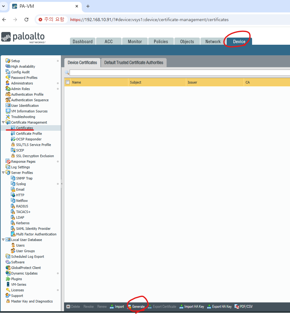The width and height of the screenshot is (290, 314).
Task: Click the Troubleshooting tools icon
Action: tap(8, 116)
